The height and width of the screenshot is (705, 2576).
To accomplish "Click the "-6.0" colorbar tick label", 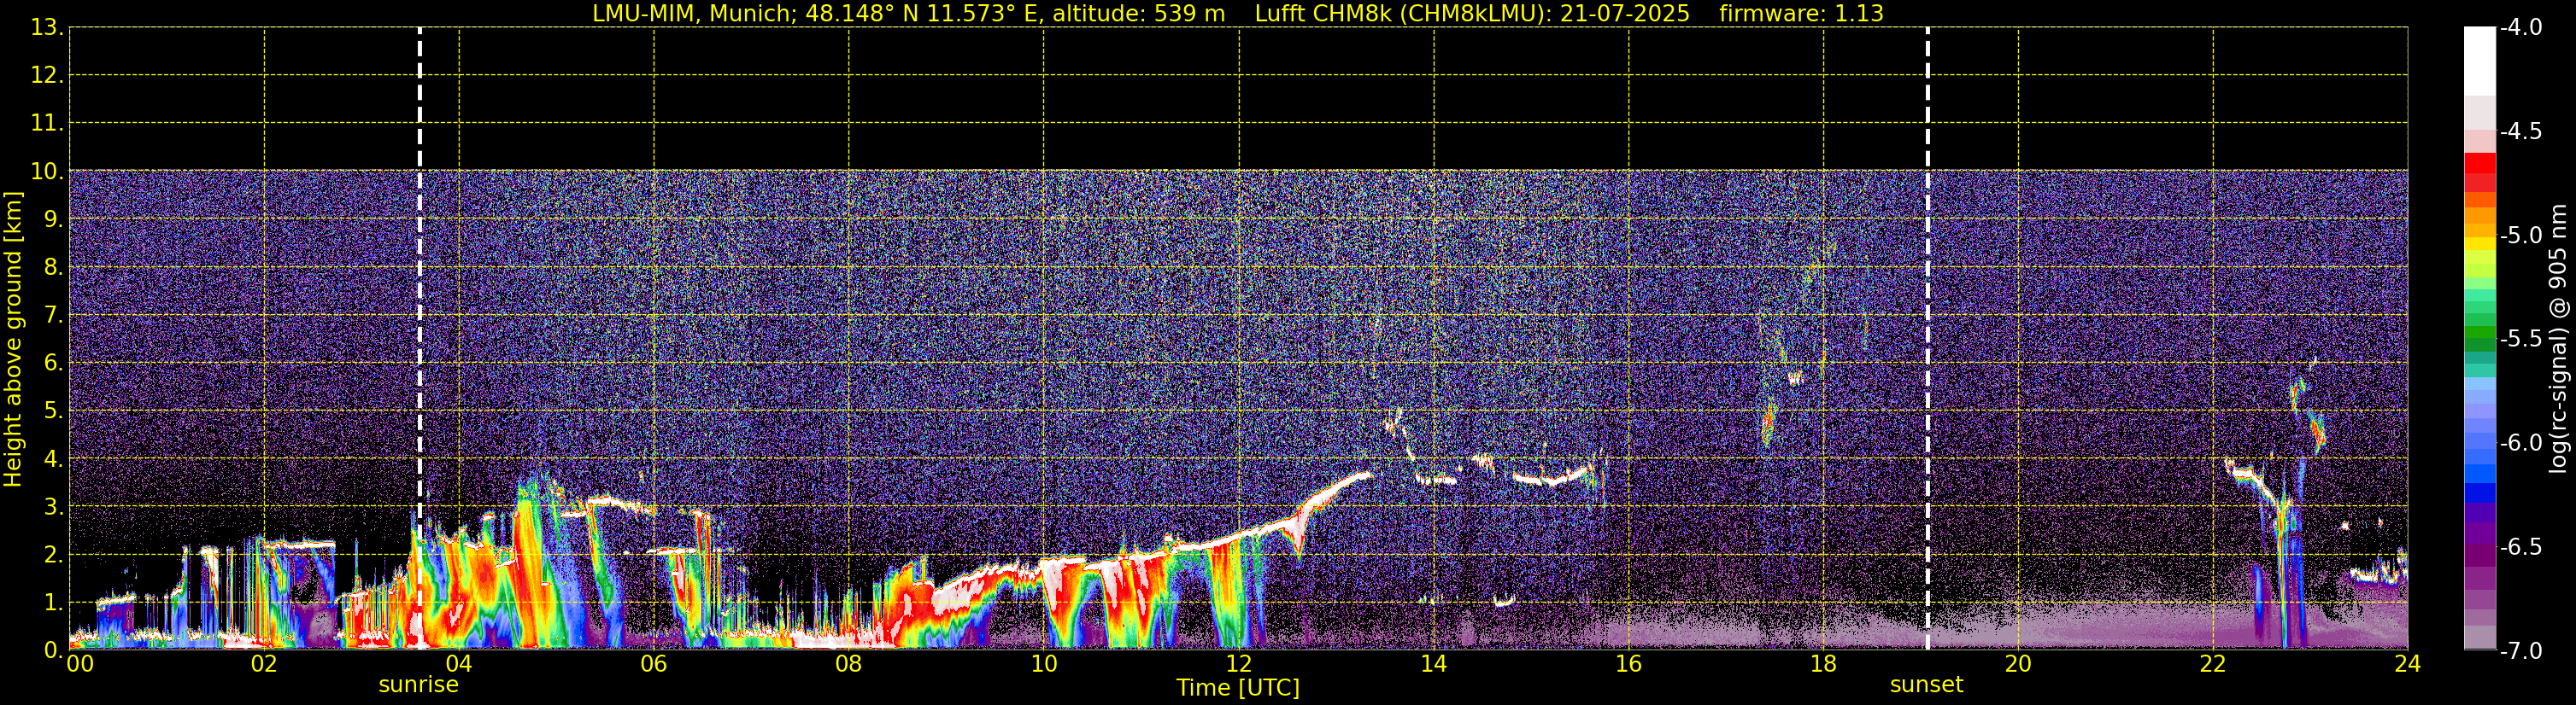I will (x=2521, y=443).
